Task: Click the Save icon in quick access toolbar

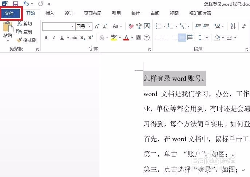Action: pyautogui.click(x=15, y=4)
